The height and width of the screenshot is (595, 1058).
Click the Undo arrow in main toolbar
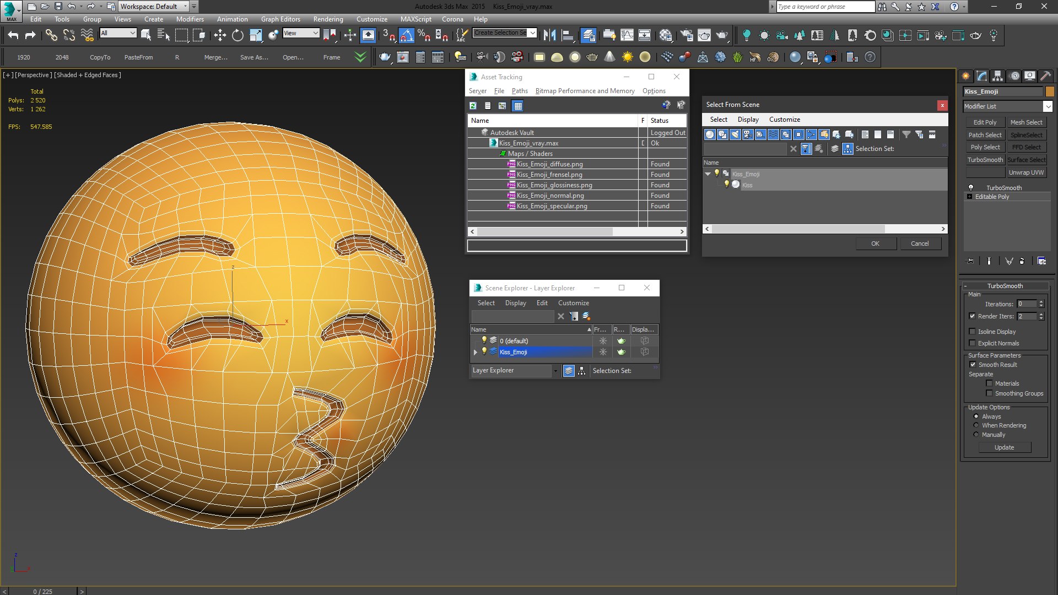click(x=13, y=35)
